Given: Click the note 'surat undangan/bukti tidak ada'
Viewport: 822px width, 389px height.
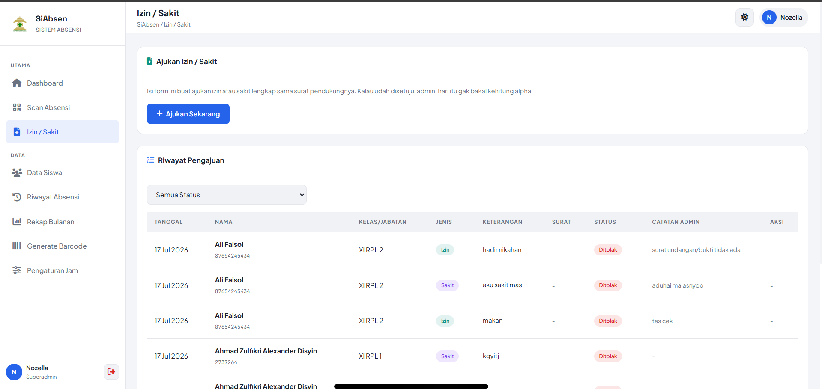Looking at the screenshot, I should pos(696,250).
